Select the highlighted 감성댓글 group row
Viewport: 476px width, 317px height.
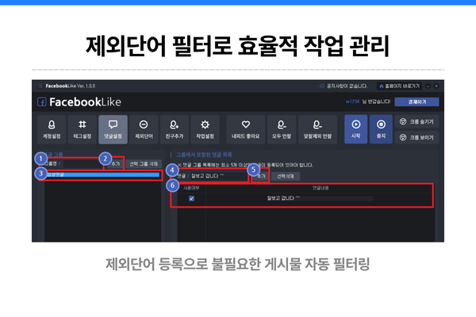click(102, 174)
